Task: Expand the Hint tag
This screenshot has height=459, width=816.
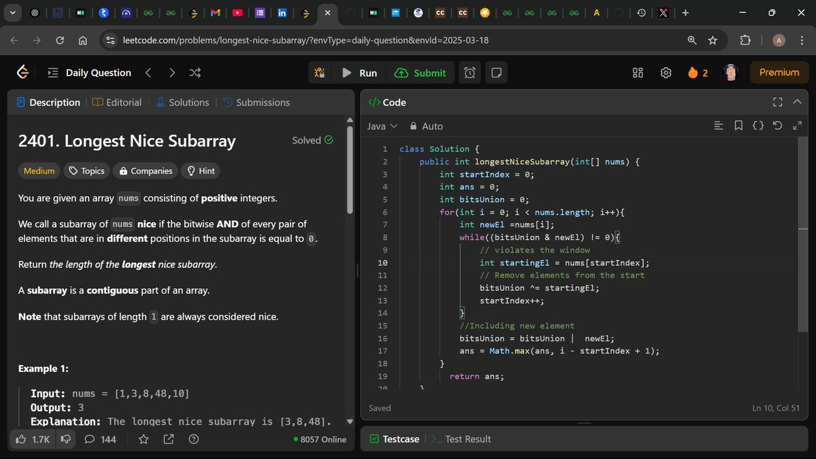Action: [x=201, y=171]
